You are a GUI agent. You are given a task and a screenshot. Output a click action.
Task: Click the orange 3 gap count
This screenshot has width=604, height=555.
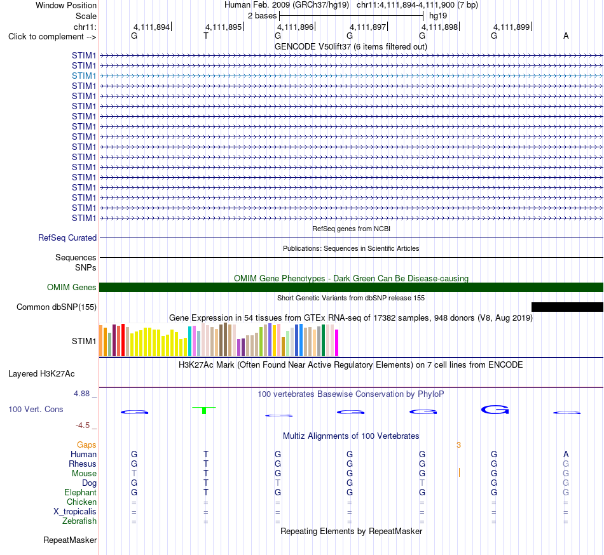[x=458, y=445]
